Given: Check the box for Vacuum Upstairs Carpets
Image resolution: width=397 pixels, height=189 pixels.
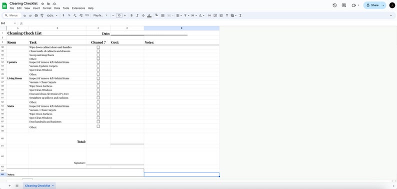Looking at the screenshot, I should coord(98,66).
